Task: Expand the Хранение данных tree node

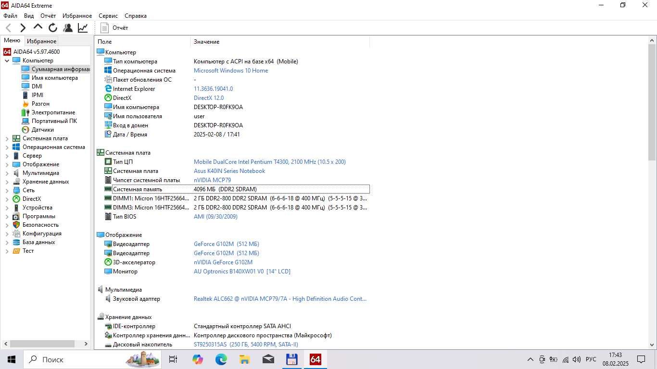Action: (7, 182)
